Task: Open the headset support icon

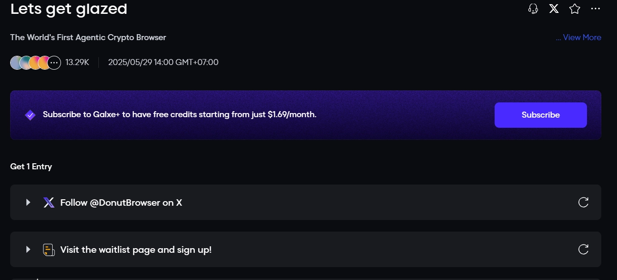Action: pyautogui.click(x=533, y=9)
